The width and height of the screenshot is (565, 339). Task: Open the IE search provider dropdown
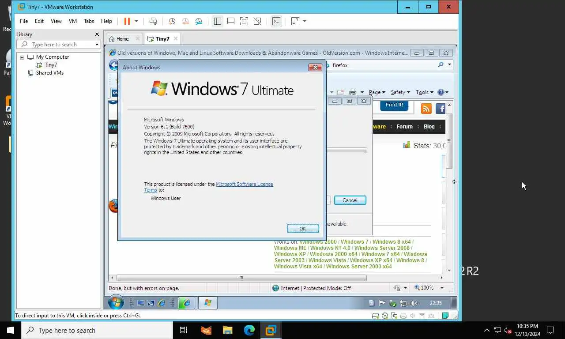(449, 65)
